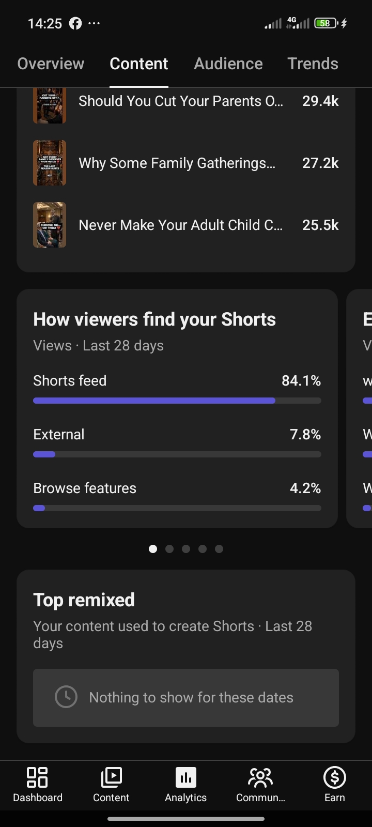Image resolution: width=372 pixels, height=827 pixels.
Task: Tap the Earn dollar icon
Action: coord(335,777)
